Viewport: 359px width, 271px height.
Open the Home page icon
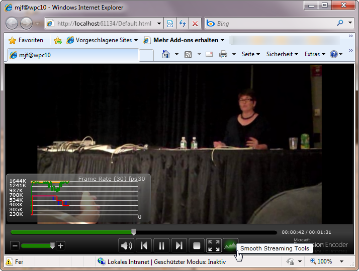(166, 54)
